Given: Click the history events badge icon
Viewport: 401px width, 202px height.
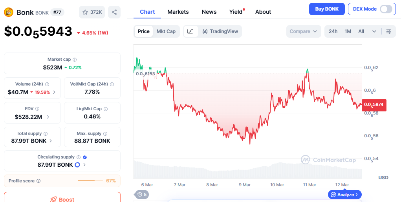Looking at the screenshot, I should [140, 194].
